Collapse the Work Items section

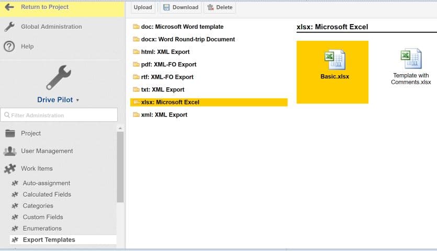tap(37, 169)
